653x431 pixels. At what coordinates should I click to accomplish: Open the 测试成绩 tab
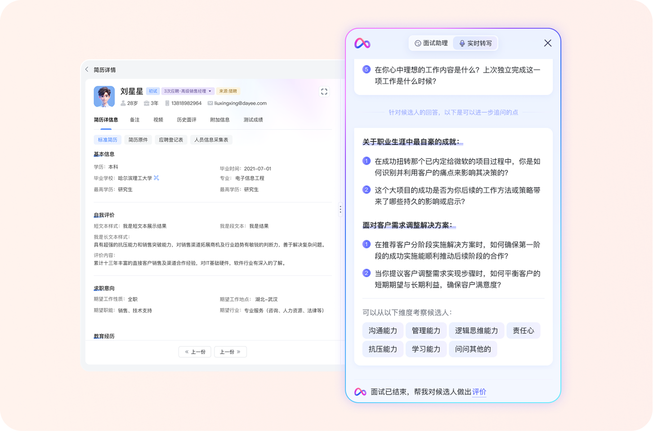[x=253, y=120]
